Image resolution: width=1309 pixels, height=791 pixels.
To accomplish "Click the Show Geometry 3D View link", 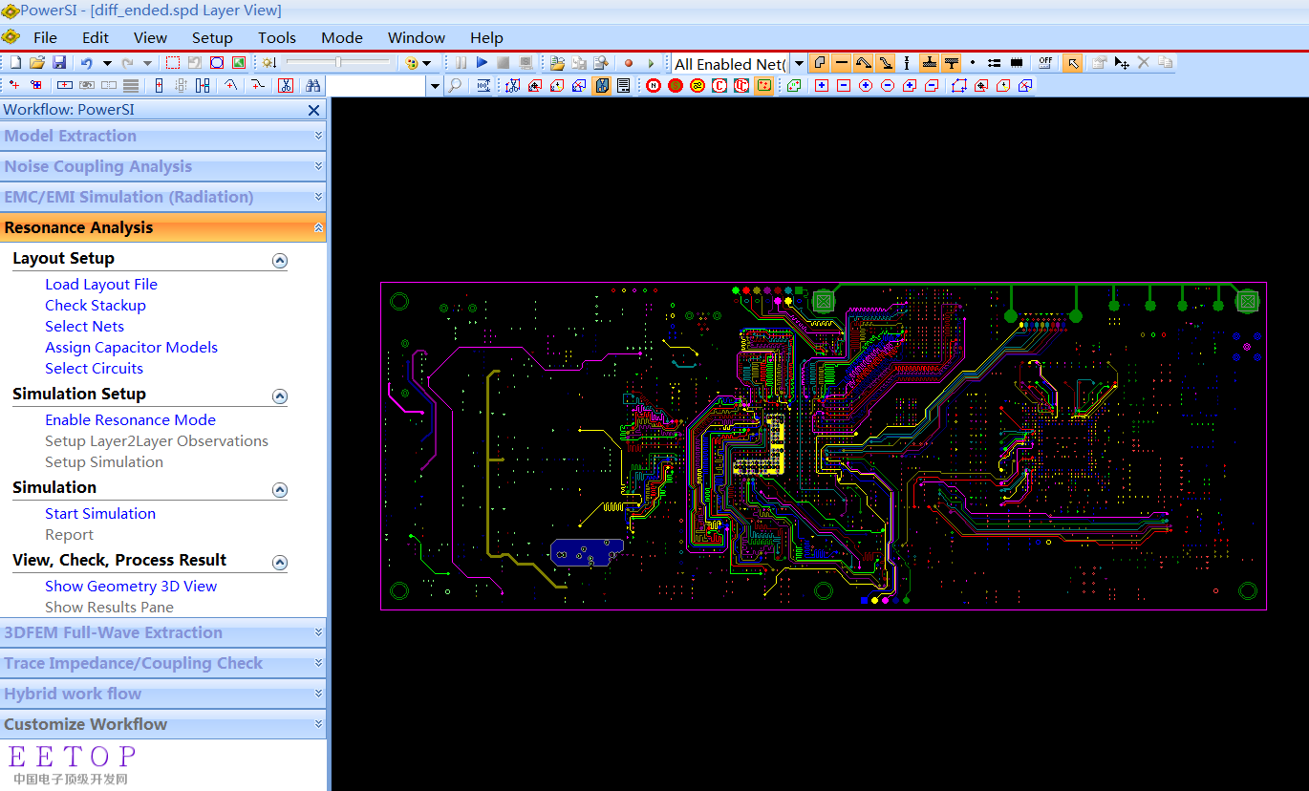I will coord(131,586).
